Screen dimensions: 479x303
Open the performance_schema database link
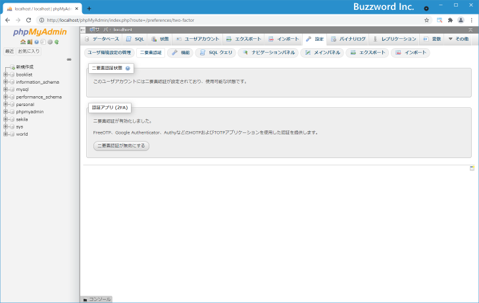click(39, 97)
